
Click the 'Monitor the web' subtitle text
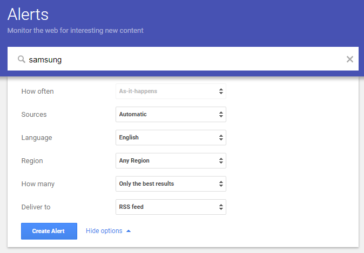75,31
